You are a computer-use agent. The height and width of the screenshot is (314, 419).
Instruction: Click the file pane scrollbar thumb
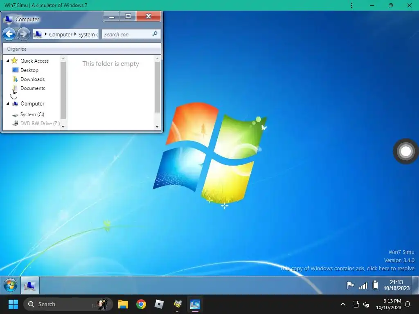tap(157, 87)
